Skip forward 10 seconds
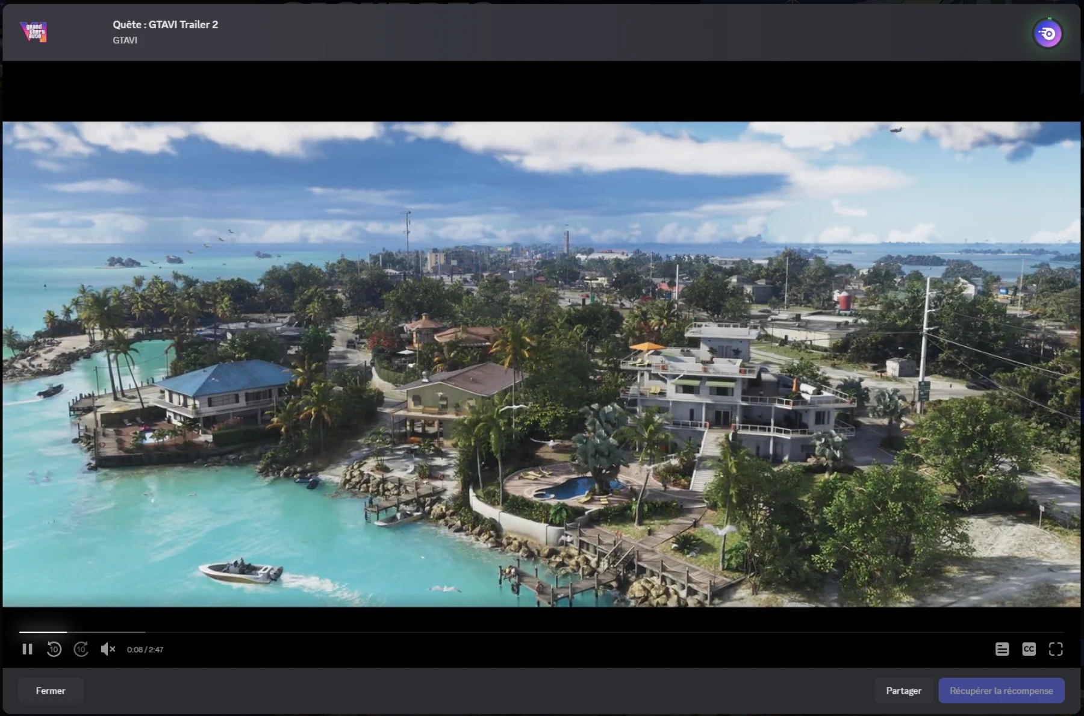This screenshot has height=716, width=1084. click(81, 649)
